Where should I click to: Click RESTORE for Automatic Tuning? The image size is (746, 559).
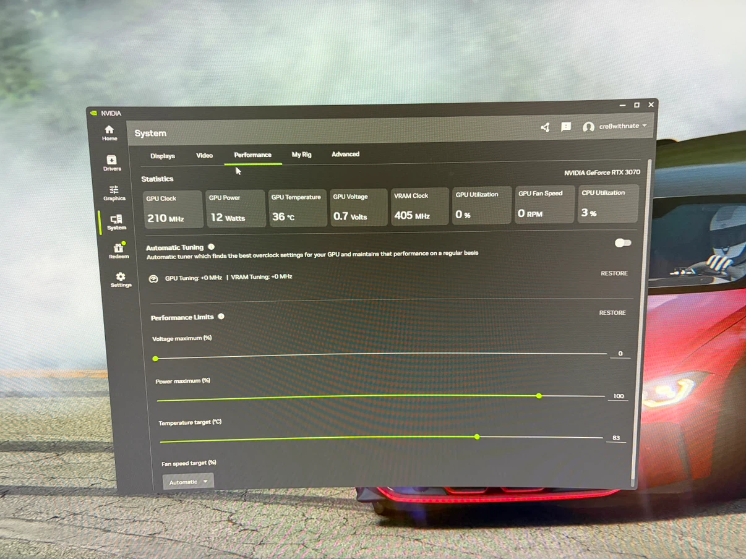click(x=614, y=273)
